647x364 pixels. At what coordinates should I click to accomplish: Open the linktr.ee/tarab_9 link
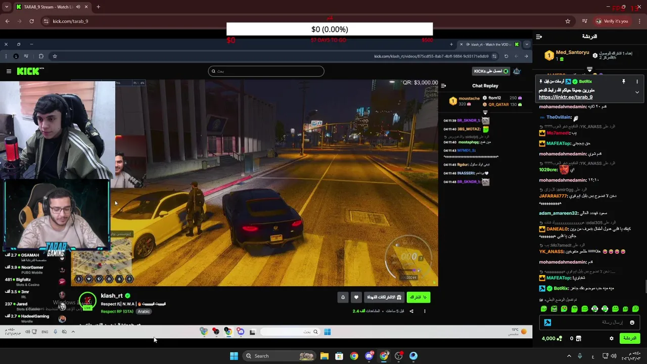tap(565, 97)
